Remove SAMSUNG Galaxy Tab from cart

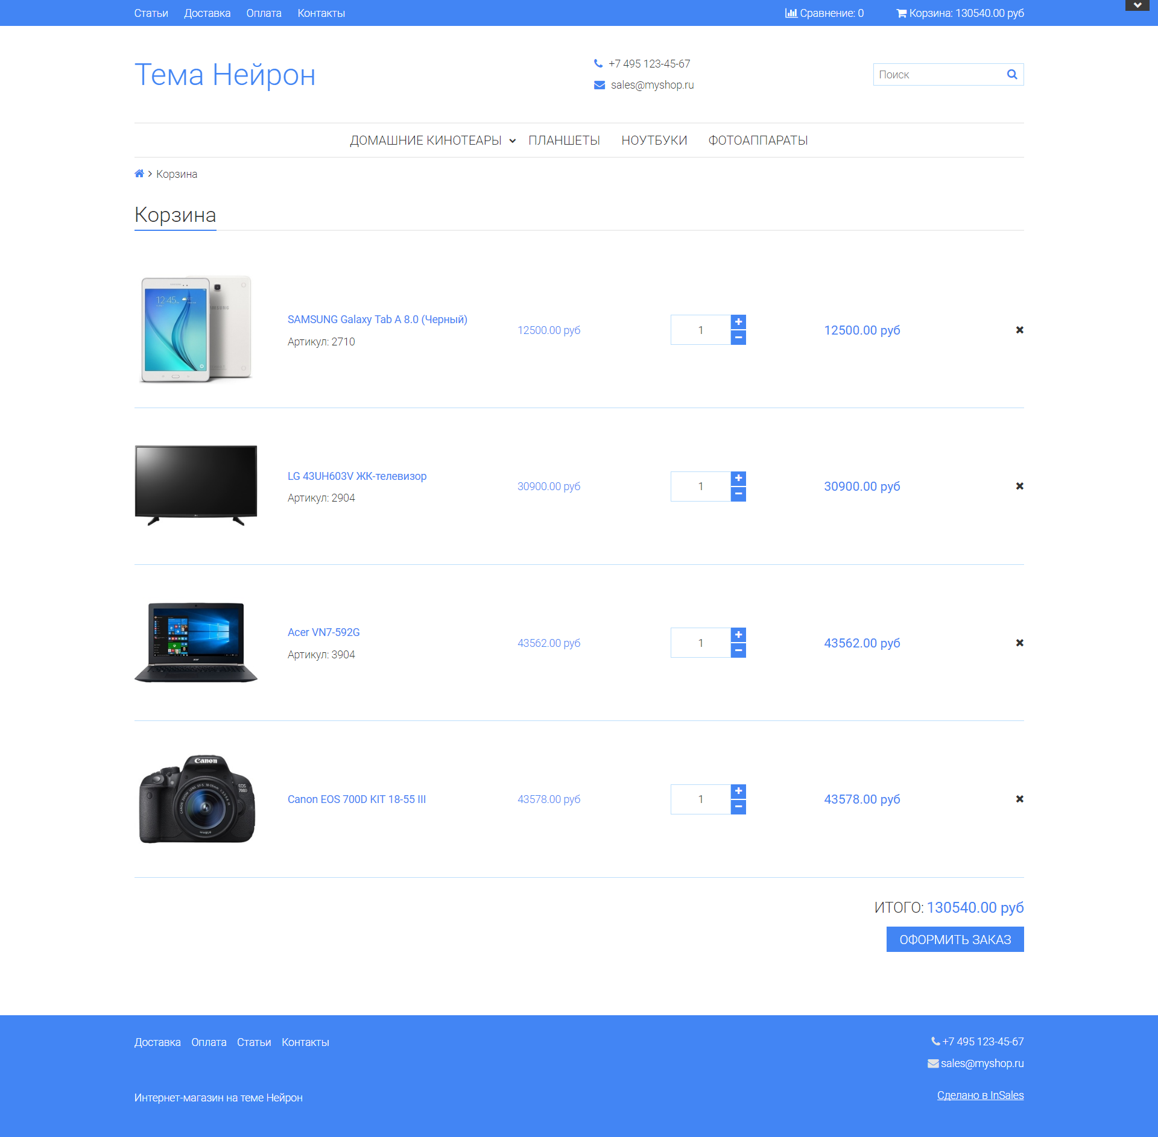1019,330
